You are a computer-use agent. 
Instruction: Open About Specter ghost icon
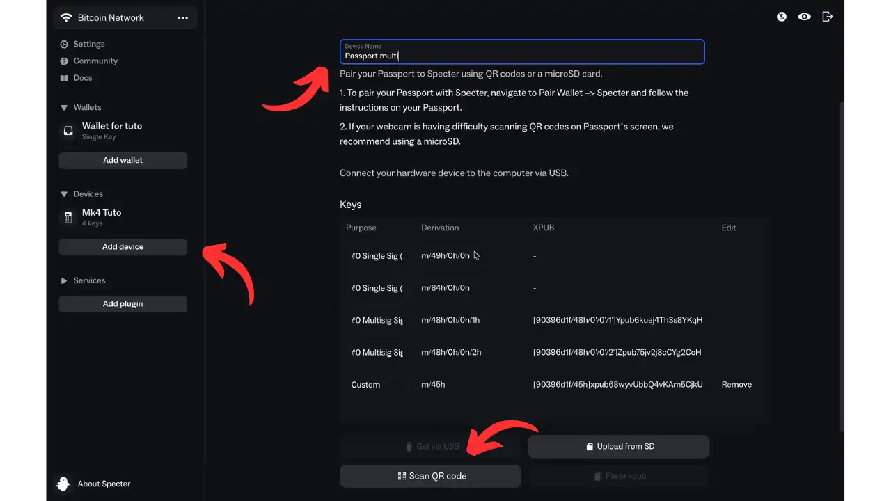[x=63, y=484]
